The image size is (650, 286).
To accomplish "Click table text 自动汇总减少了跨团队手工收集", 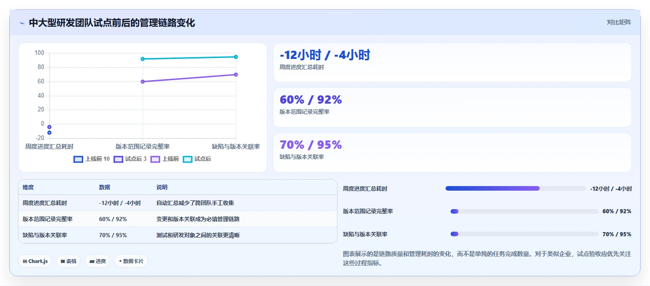I will (195, 203).
